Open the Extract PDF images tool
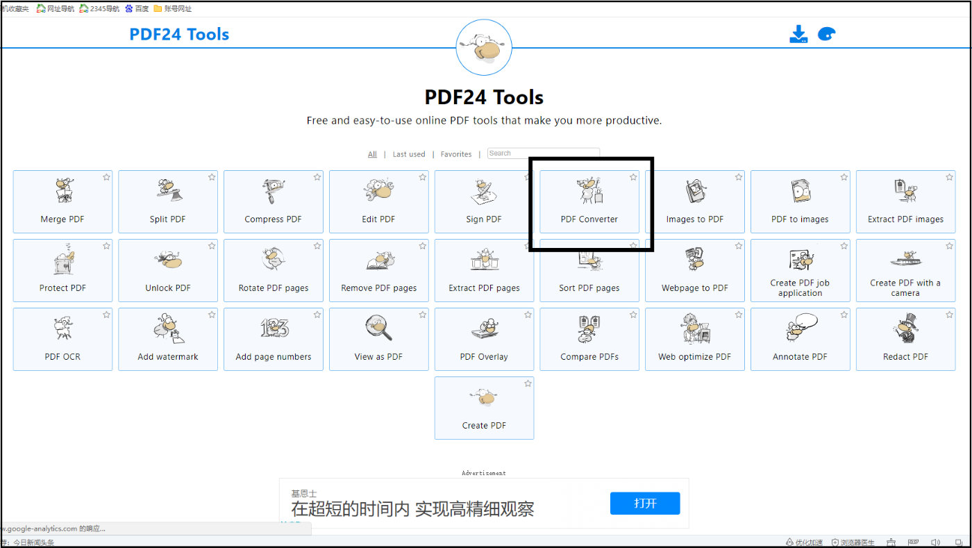Screen dimensions: 972x548 pos(906,201)
